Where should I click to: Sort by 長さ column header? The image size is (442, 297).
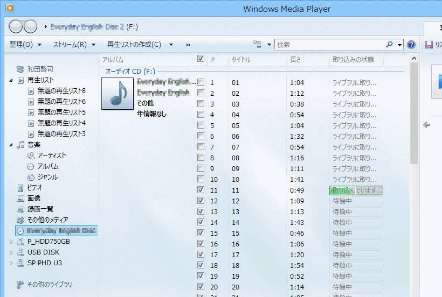[x=295, y=60]
